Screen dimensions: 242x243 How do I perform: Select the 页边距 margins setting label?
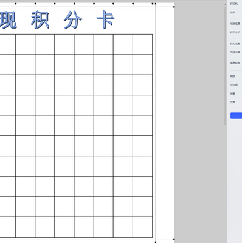233,85
